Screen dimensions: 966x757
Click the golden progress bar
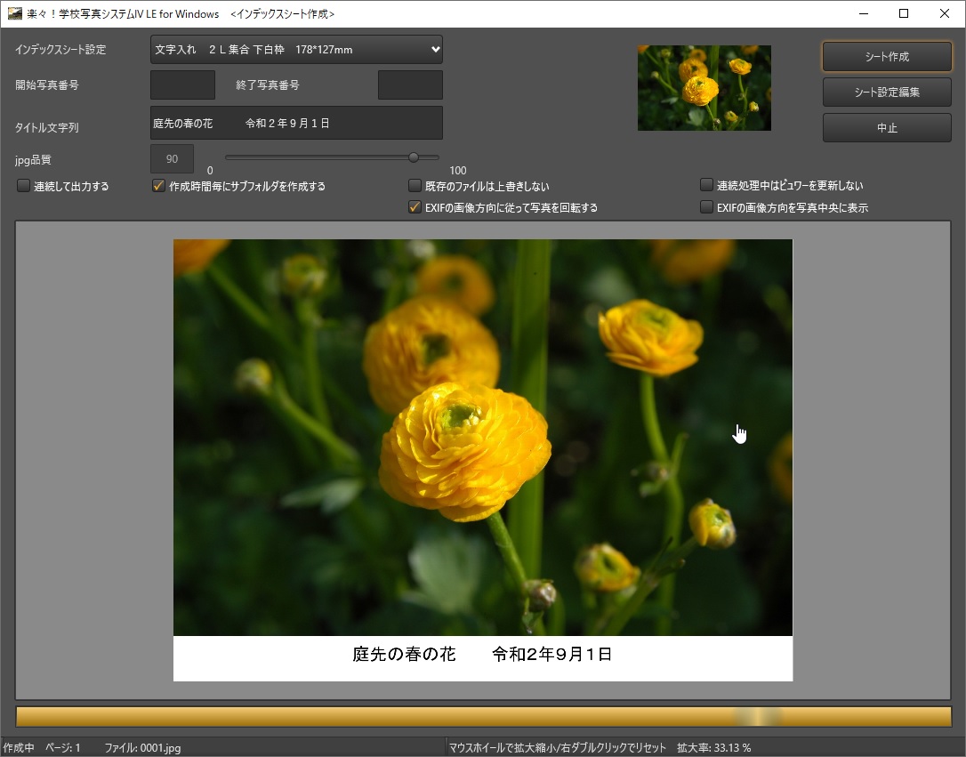[483, 716]
